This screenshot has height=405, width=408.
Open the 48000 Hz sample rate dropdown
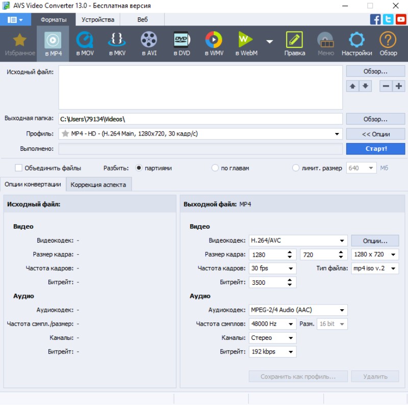(x=272, y=324)
